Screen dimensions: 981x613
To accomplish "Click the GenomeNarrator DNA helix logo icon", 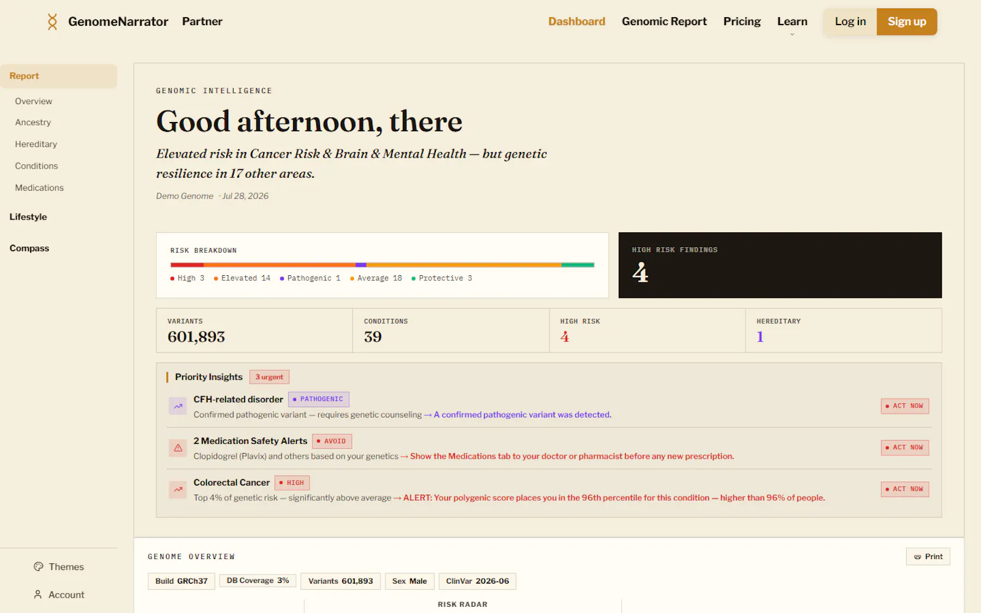I will coord(53,21).
